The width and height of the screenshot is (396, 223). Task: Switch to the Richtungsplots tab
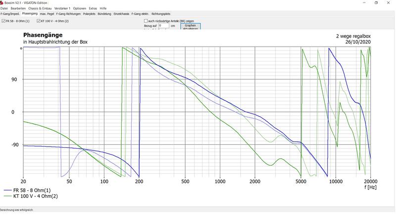(161, 14)
